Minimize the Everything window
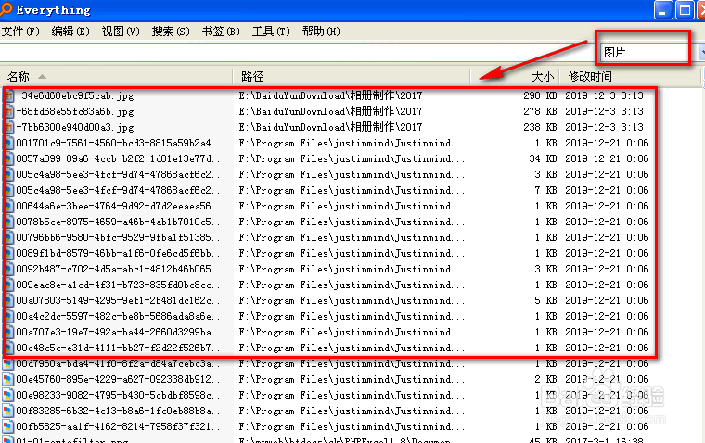The width and height of the screenshot is (705, 443). pos(662,10)
